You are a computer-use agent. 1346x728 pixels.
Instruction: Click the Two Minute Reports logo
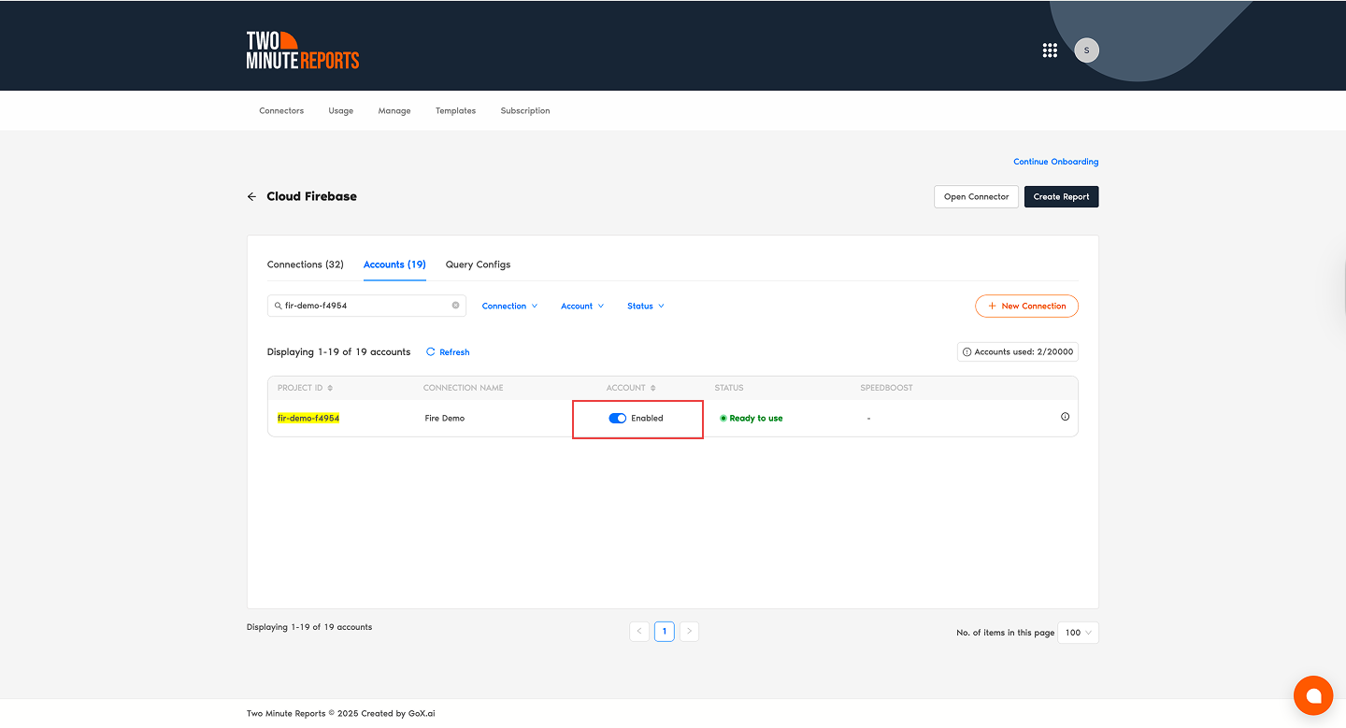tap(303, 50)
